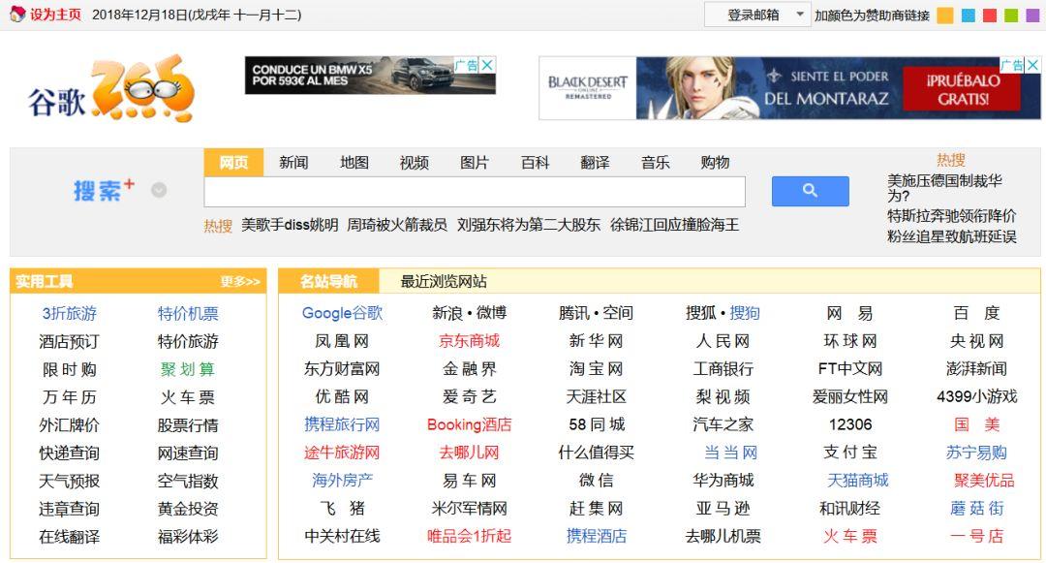Focus the main search input box
The image size is (1046, 563).
tap(475, 192)
